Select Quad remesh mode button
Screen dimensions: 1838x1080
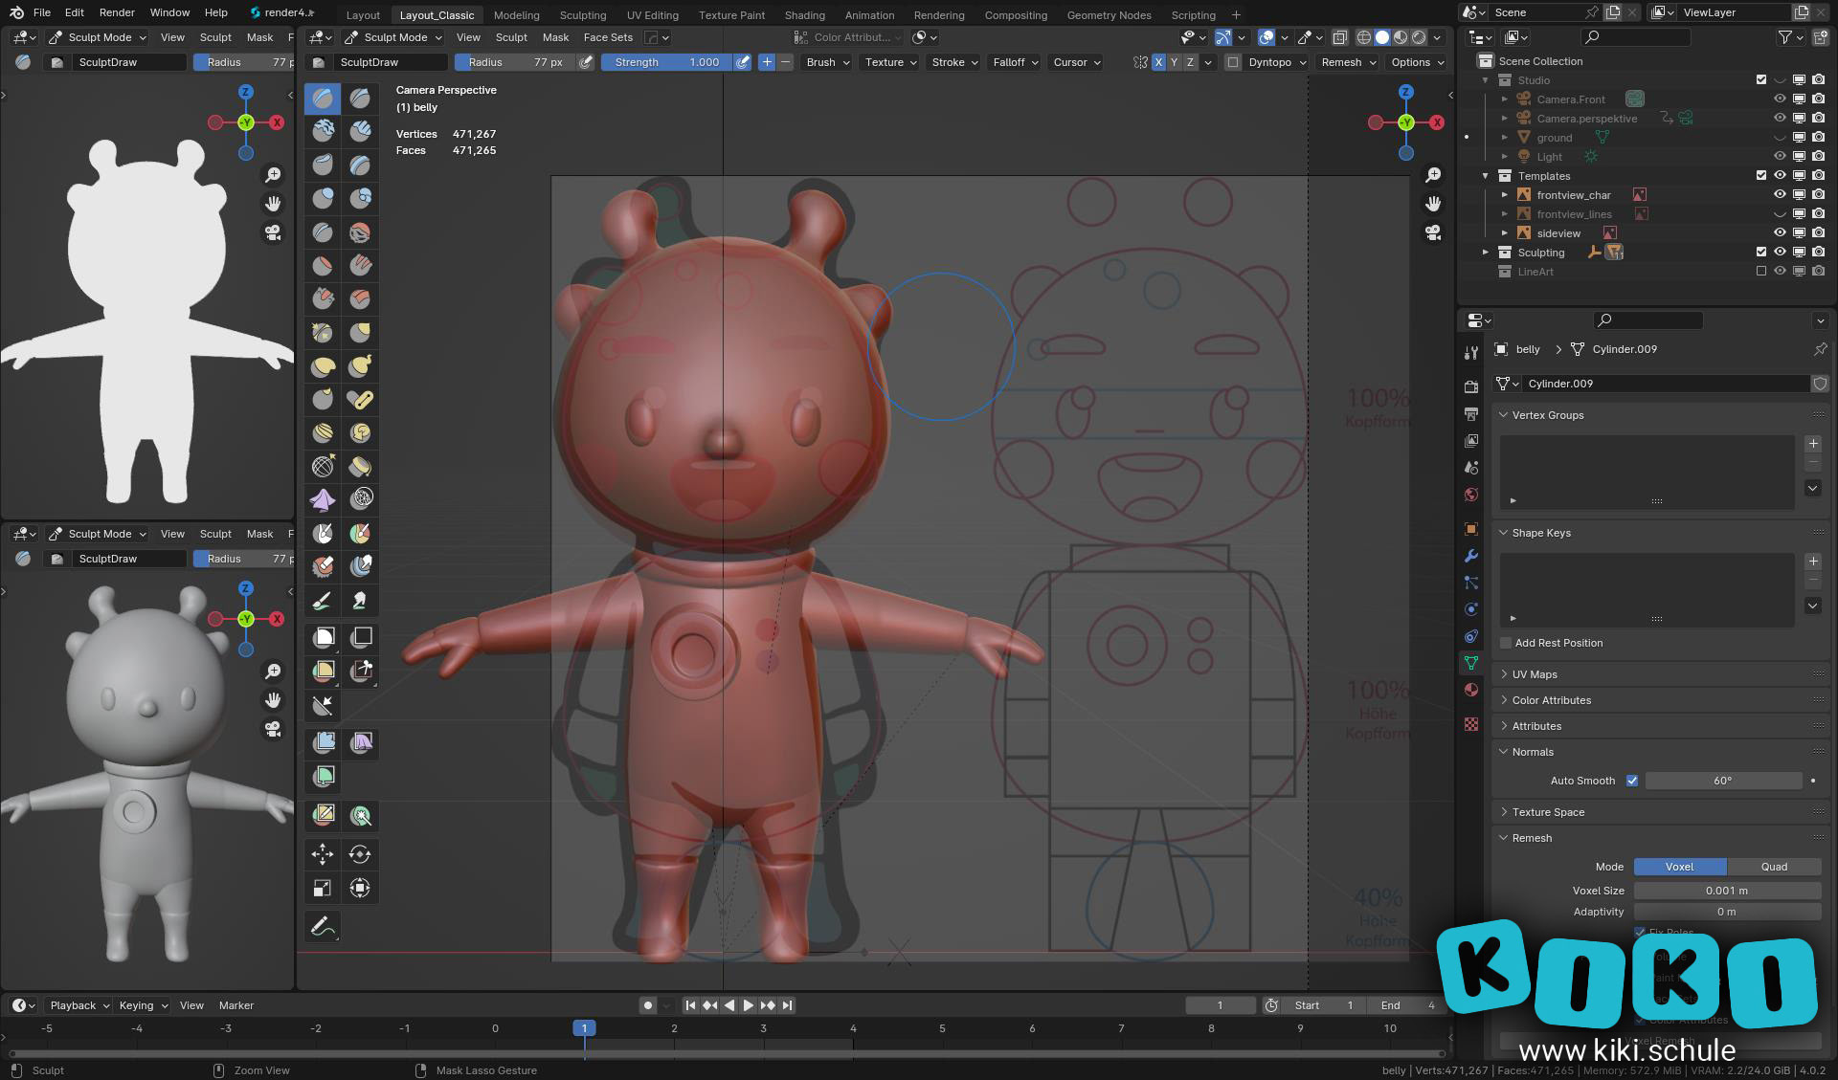[x=1774, y=867]
